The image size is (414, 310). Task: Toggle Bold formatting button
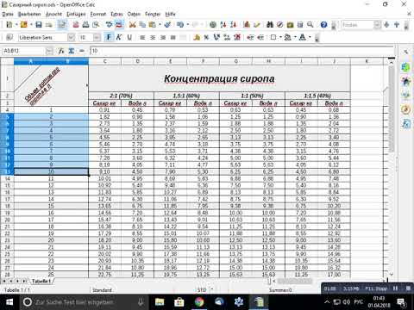[109, 37]
